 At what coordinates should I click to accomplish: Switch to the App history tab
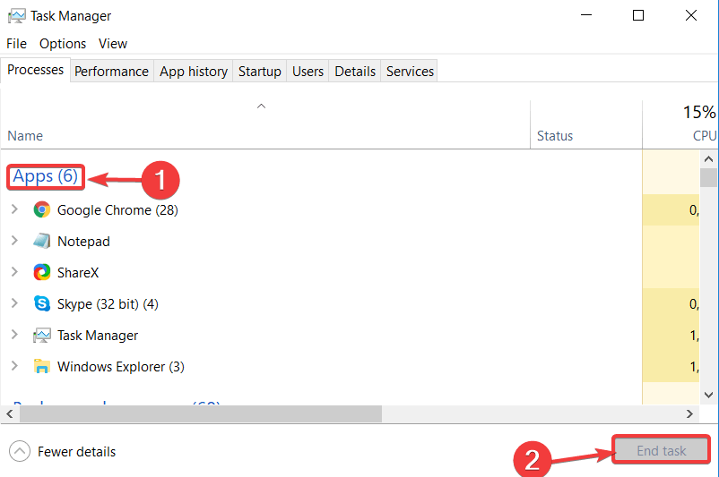coord(194,72)
